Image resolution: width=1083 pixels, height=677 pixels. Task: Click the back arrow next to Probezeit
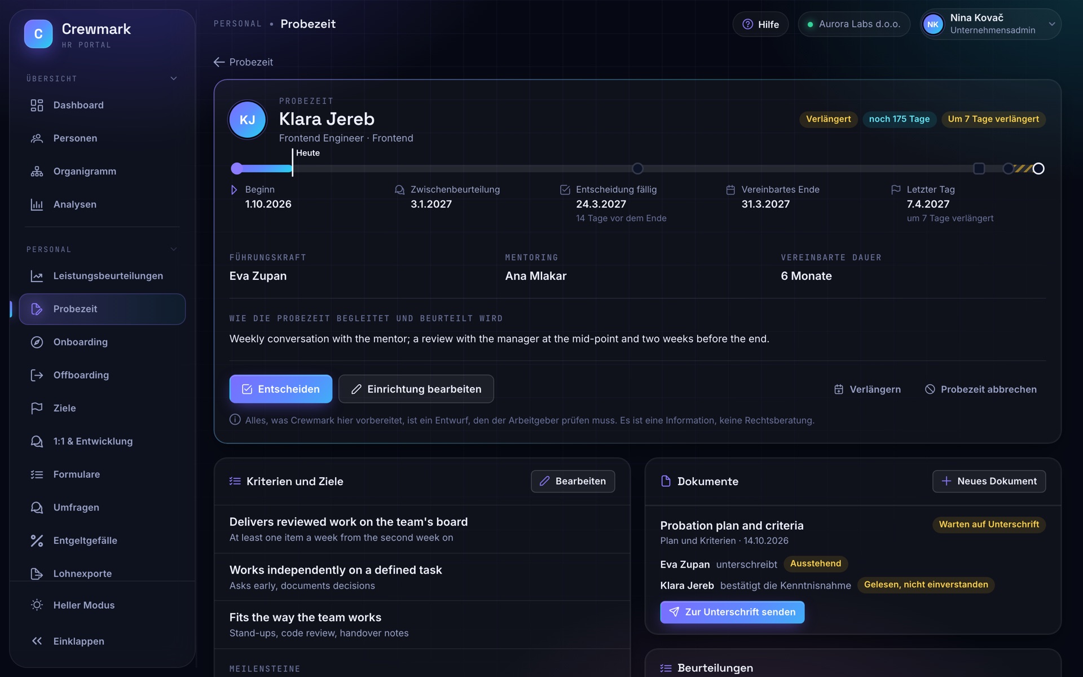[x=219, y=62]
